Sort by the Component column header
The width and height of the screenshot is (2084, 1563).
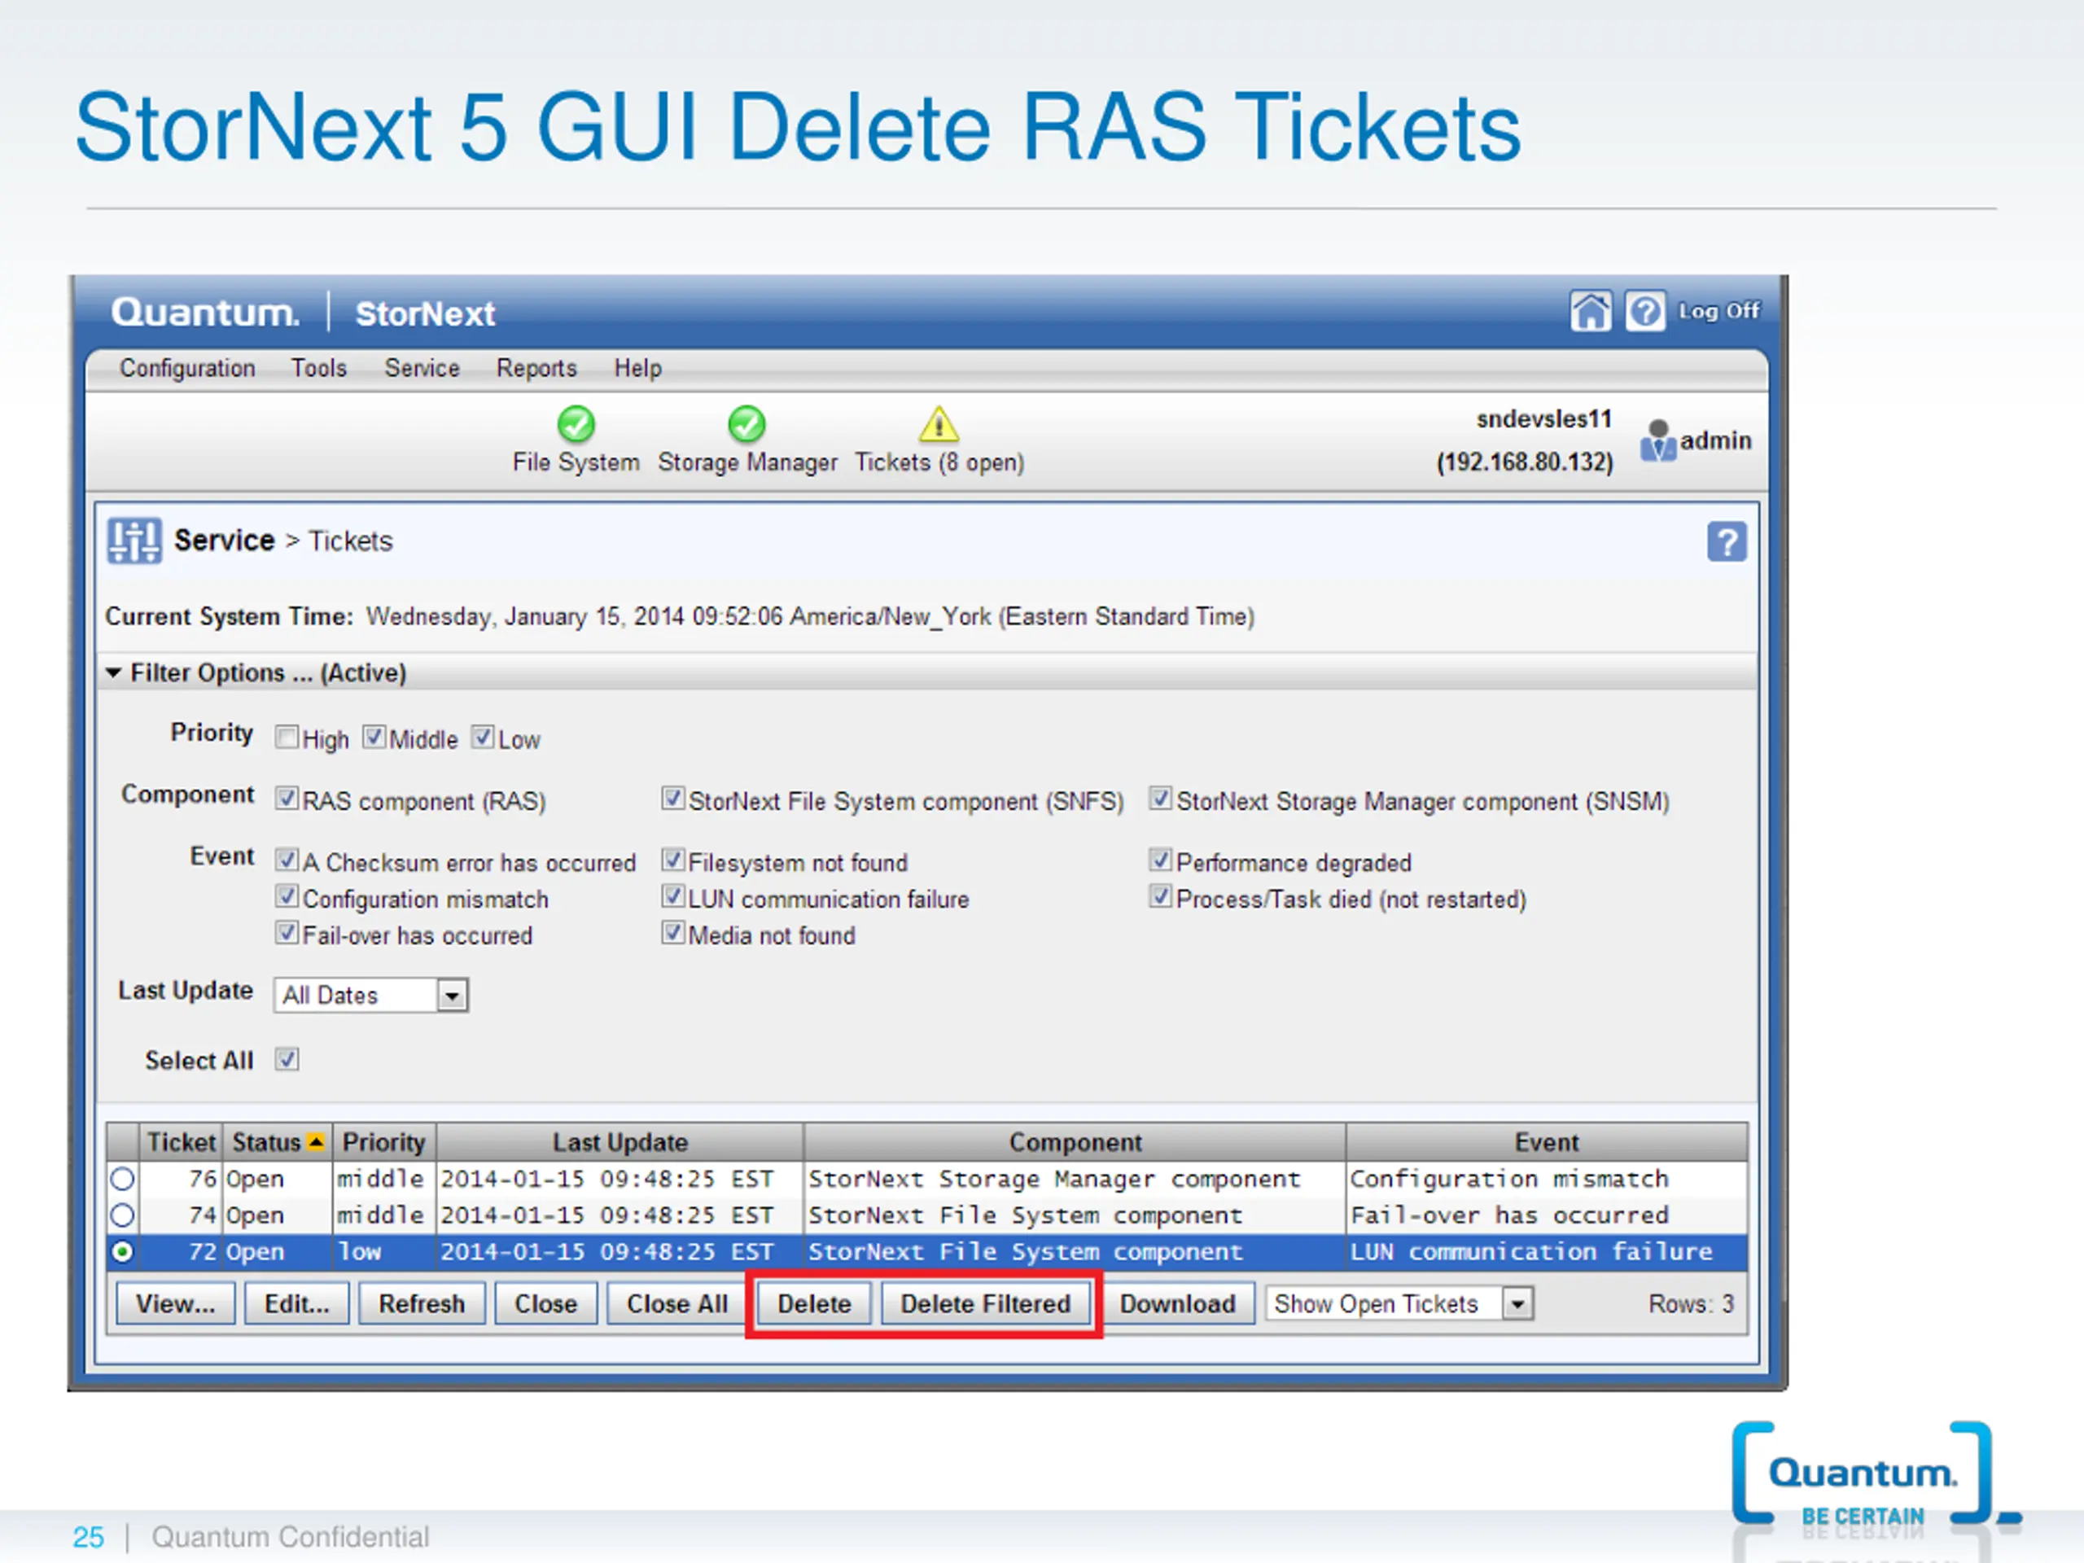pyautogui.click(x=1075, y=1142)
